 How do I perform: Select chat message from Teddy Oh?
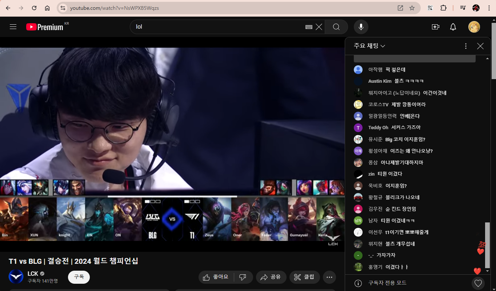click(406, 127)
